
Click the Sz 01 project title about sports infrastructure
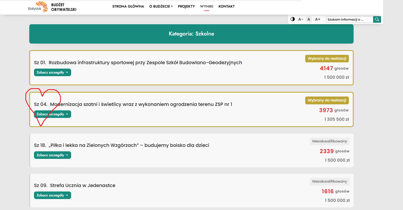[138, 63]
